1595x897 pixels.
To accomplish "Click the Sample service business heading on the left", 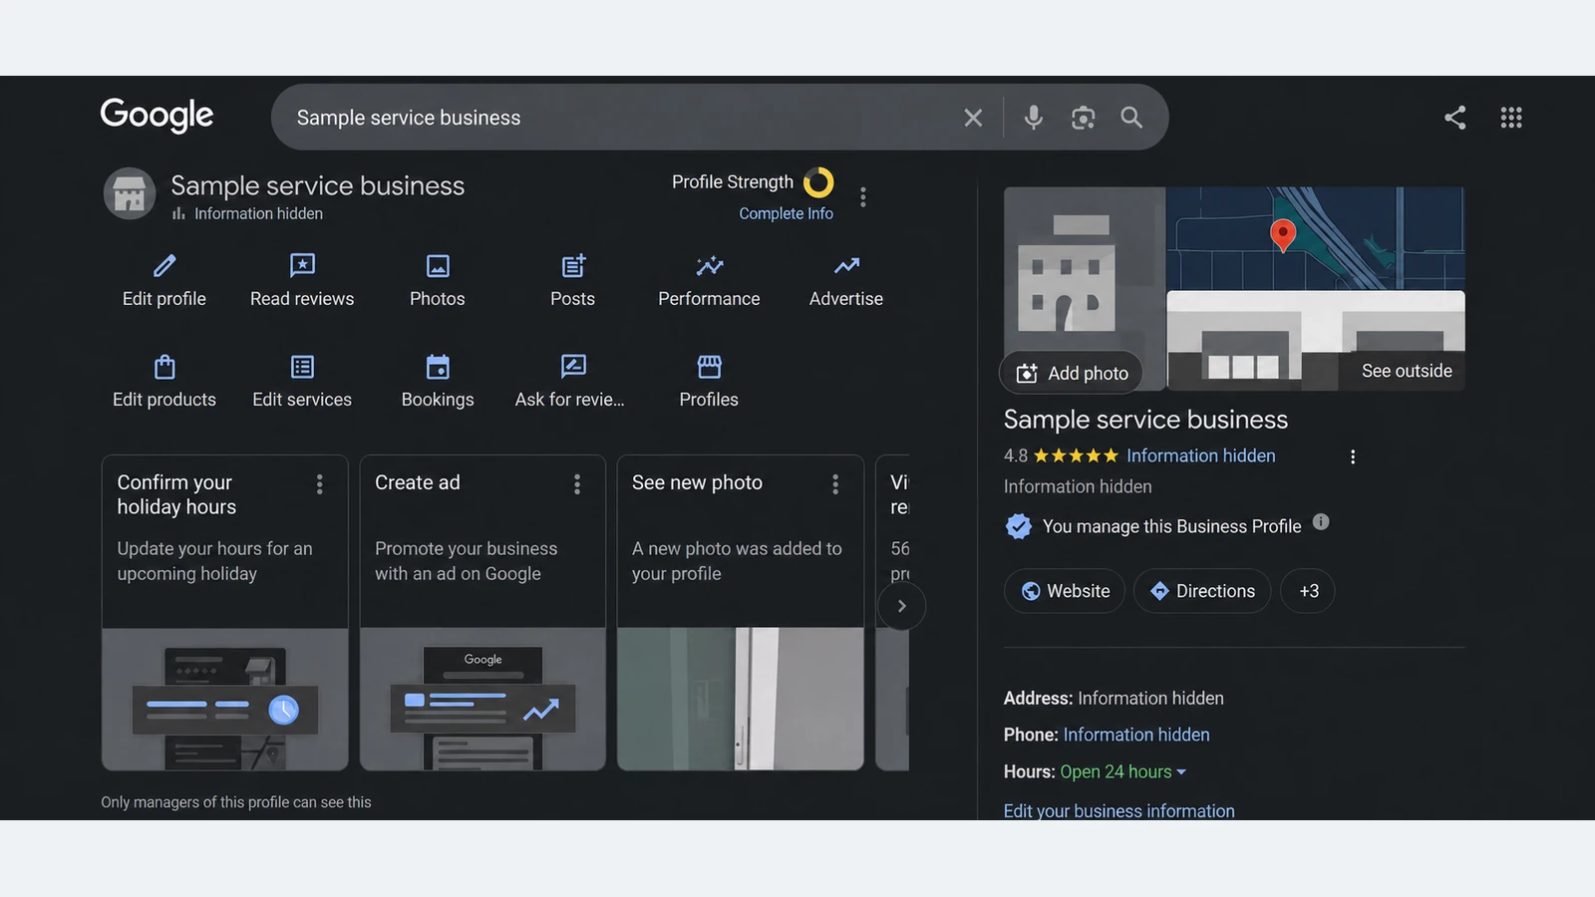I will click(x=317, y=185).
